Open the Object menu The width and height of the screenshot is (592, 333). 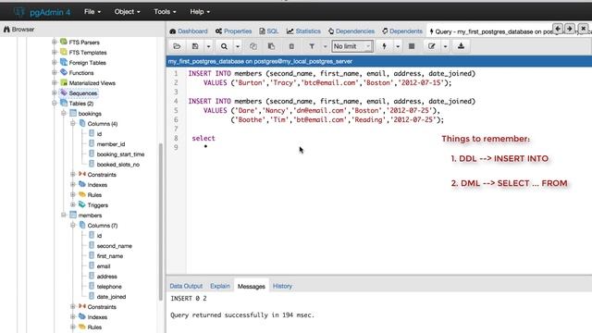128,12
